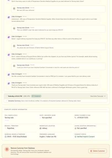Screen dimensions: 112x158
Task: Click 'Not specified' under Living Location
Action: (x=82, y=128)
